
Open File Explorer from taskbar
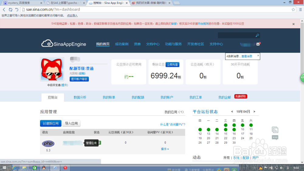point(24,168)
